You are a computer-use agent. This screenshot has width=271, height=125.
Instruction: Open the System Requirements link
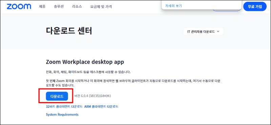tap(62, 114)
